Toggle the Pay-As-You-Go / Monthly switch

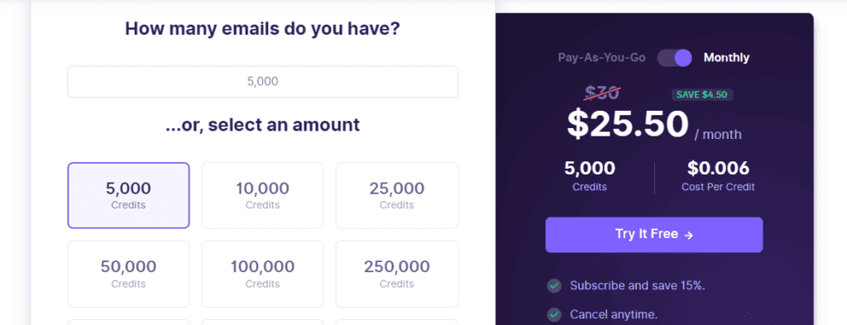pos(675,58)
